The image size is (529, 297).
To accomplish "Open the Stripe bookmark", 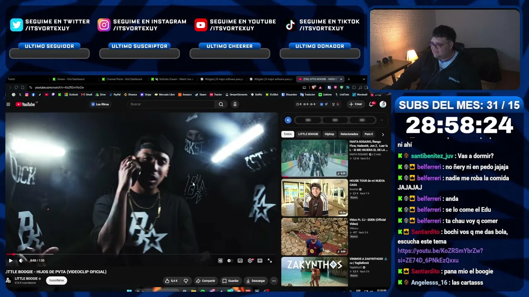I will pyautogui.click(x=145, y=95).
